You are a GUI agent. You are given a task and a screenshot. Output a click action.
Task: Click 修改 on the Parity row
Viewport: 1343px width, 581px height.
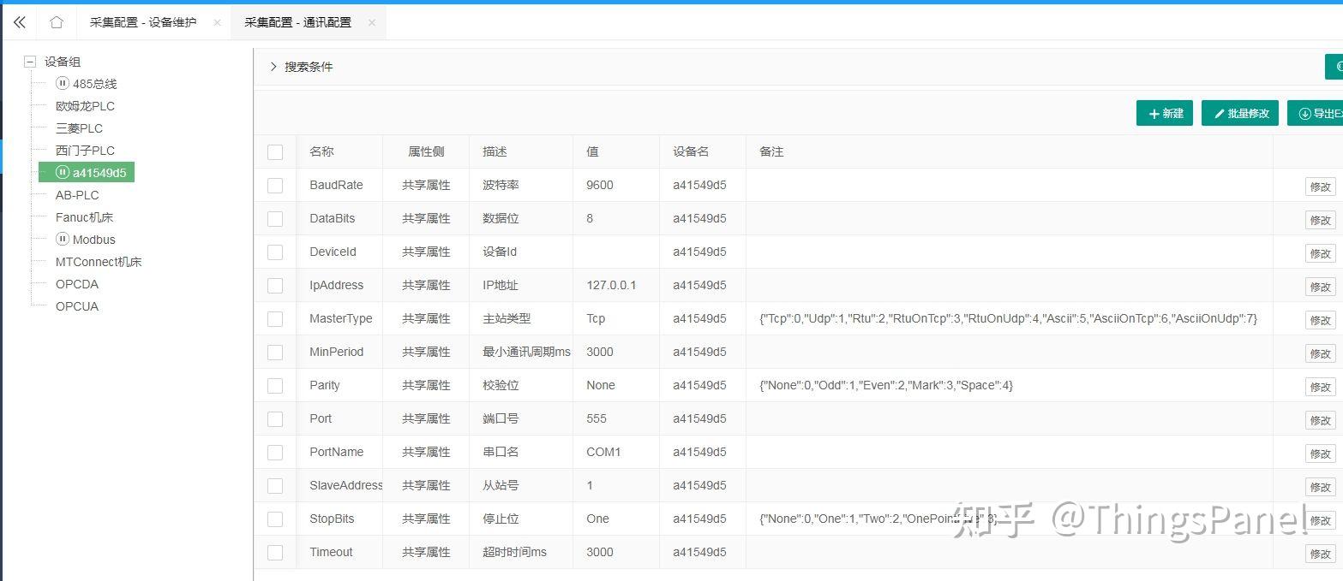pos(1321,387)
